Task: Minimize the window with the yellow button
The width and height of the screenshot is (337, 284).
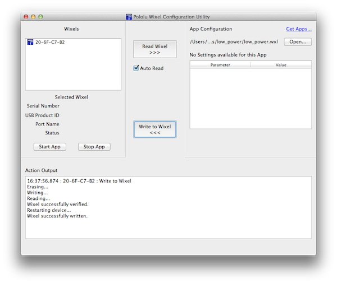Action: [x=33, y=17]
